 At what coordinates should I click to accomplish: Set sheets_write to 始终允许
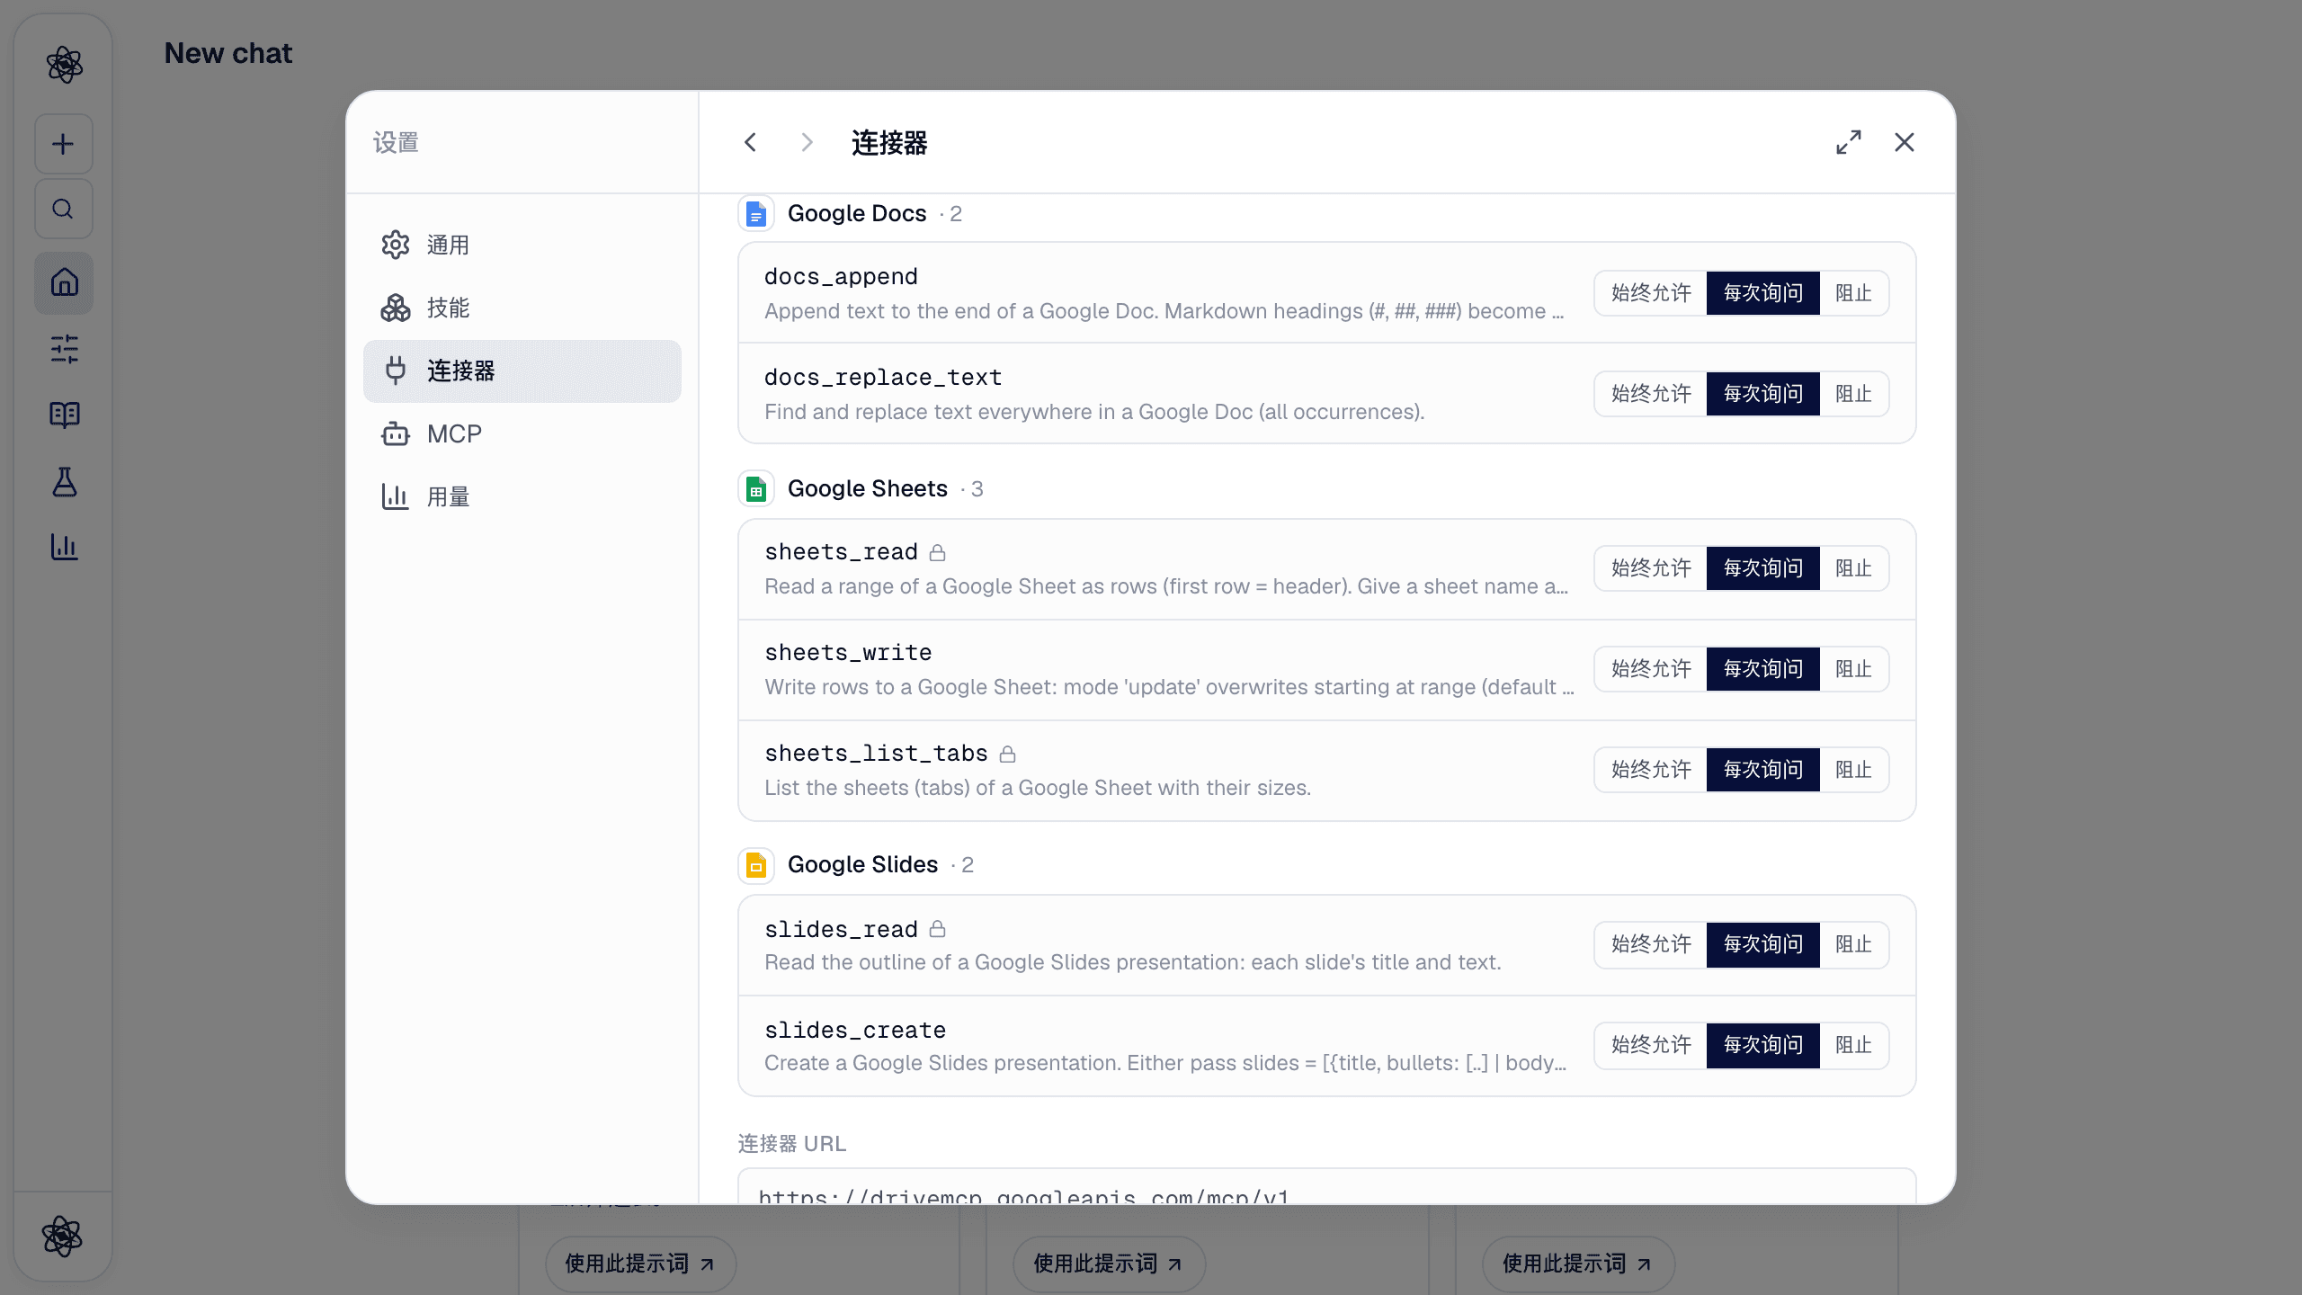pyautogui.click(x=1651, y=669)
